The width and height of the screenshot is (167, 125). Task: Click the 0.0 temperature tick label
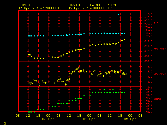(x=150, y=14)
